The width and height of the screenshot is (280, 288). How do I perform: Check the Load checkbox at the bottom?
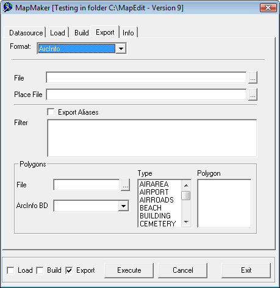coord(10,270)
